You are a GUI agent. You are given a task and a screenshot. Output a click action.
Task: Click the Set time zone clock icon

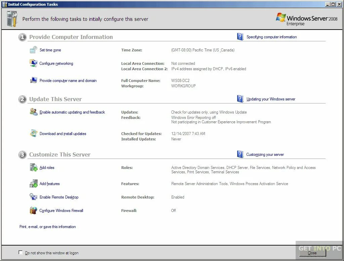coord(34,50)
